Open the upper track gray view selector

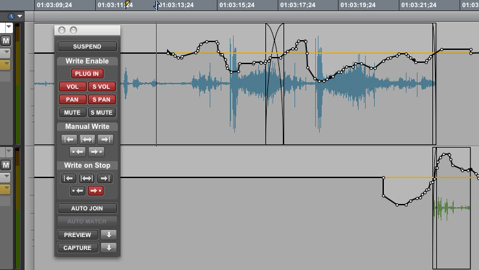5,53
